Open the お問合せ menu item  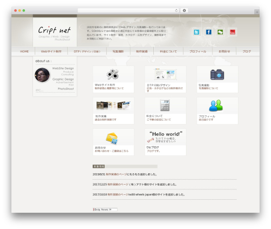(224, 51)
